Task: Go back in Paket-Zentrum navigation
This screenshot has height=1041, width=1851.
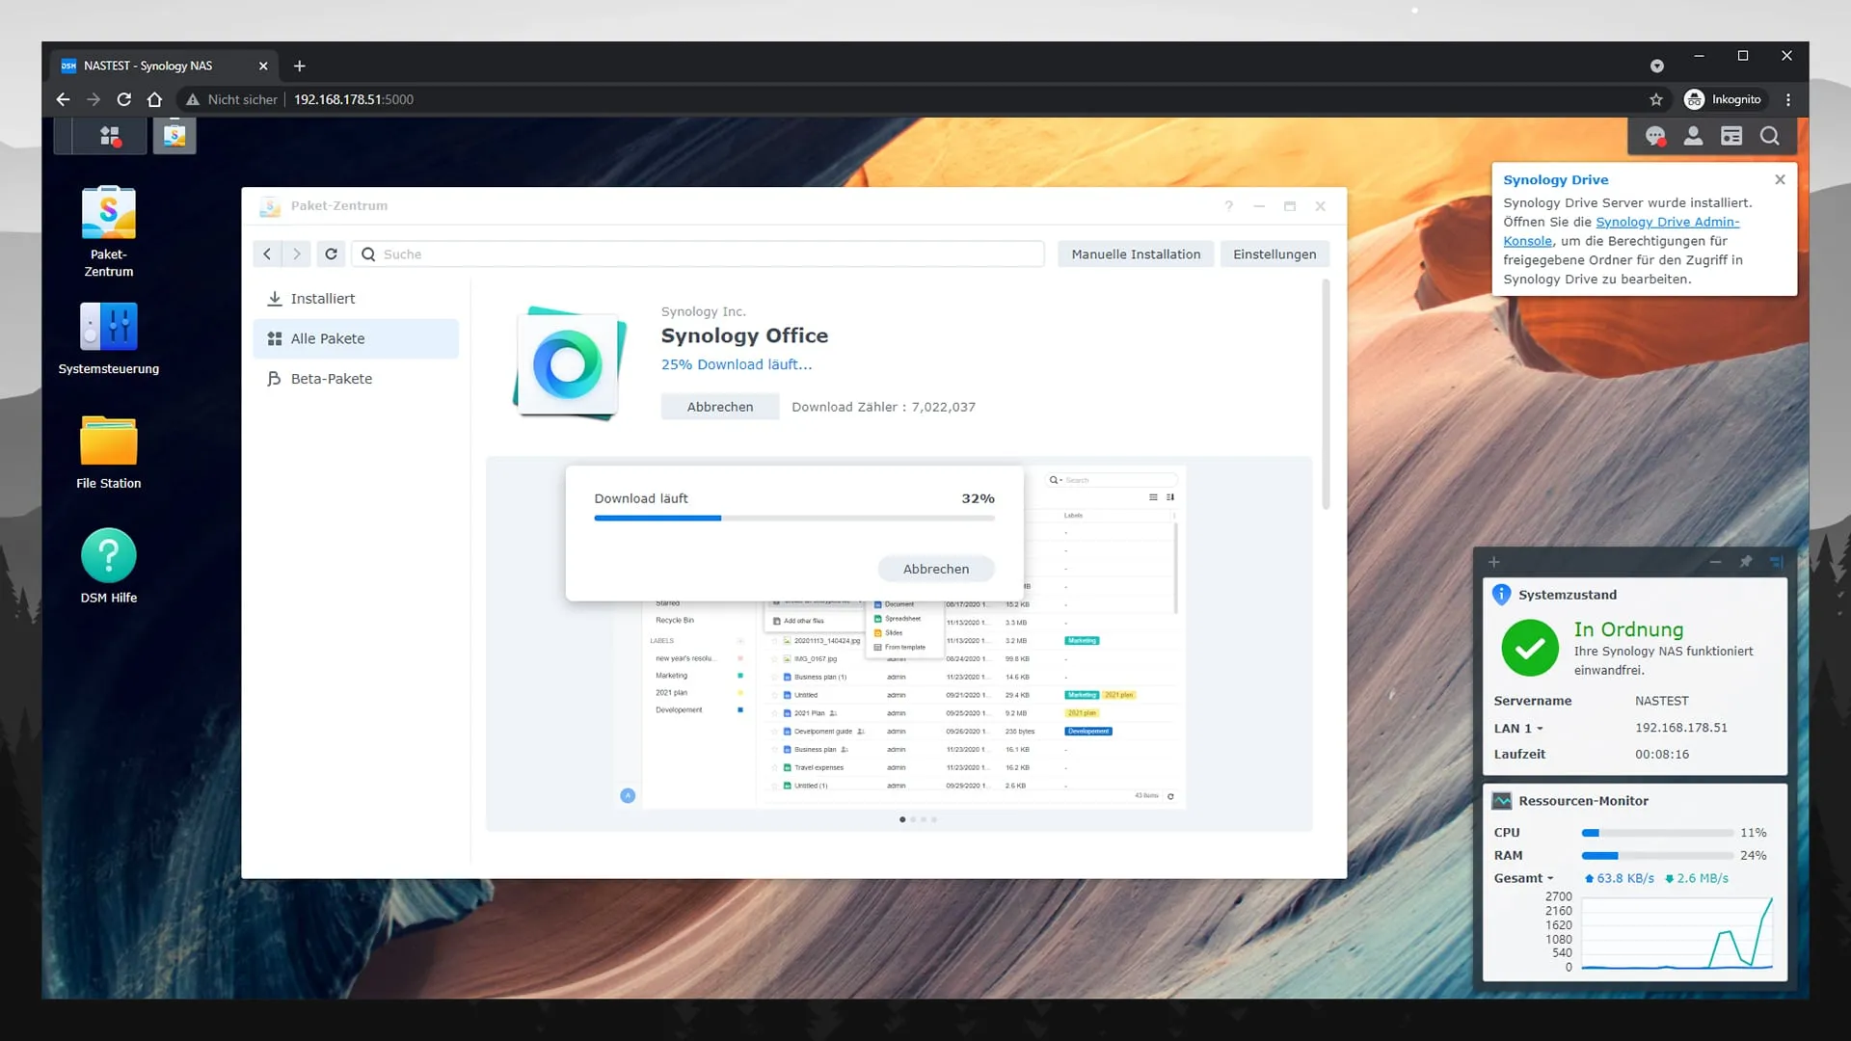Action: tap(267, 254)
